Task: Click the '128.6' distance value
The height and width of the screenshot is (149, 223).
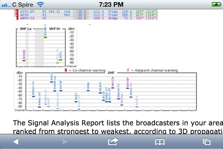Action: (127, 11)
